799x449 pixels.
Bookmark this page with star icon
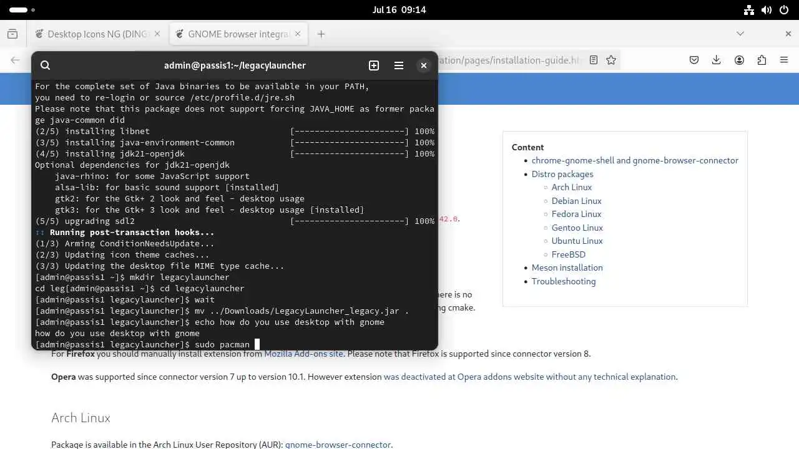pyautogui.click(x=611, y=60)
